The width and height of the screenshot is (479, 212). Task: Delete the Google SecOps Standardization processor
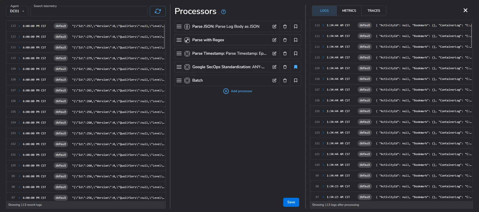[285, 67]
